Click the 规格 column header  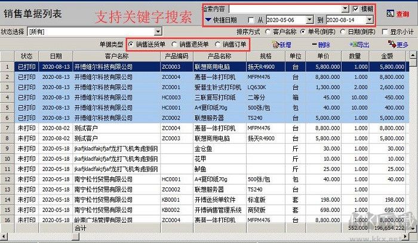click(x=266, y=56)
